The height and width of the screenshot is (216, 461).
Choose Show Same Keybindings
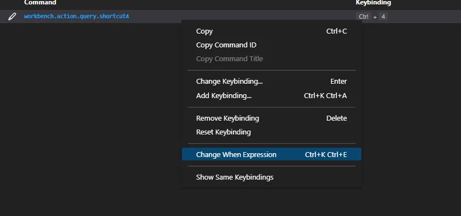pos(271,177)
